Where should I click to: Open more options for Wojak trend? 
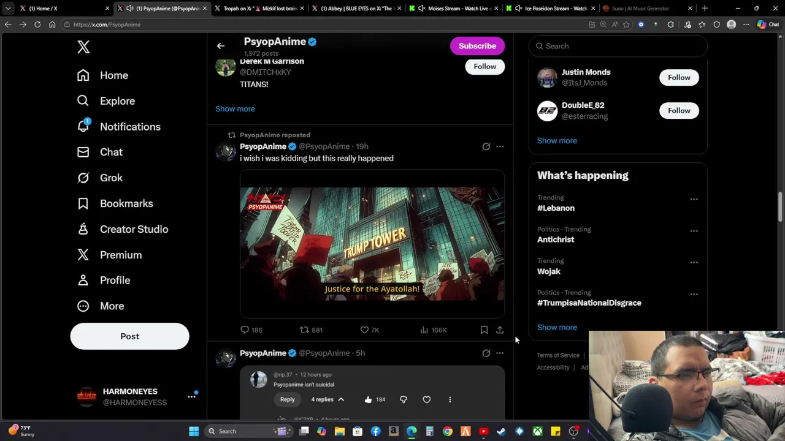click(694, 262)
